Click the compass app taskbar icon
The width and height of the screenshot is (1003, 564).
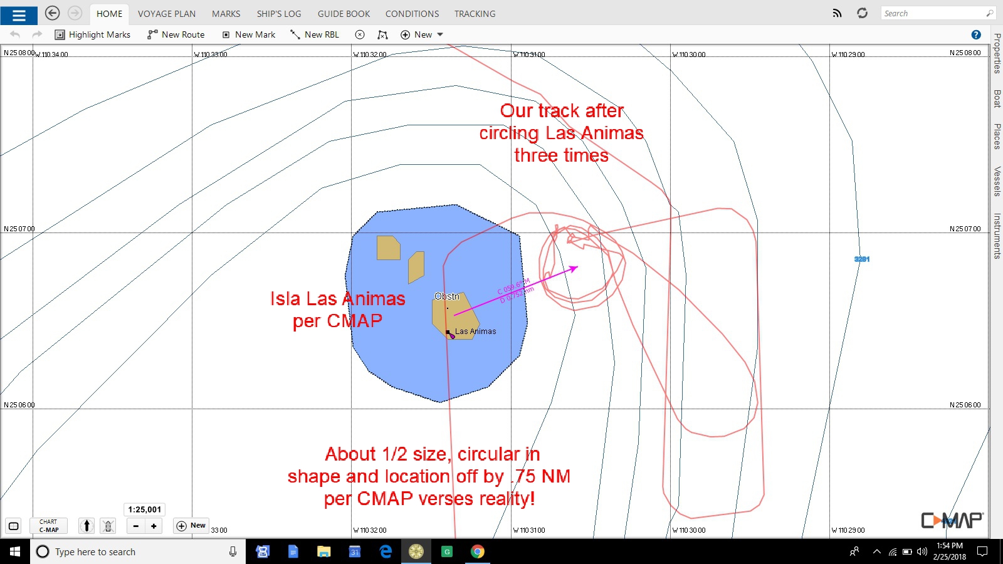pos(416,551)
